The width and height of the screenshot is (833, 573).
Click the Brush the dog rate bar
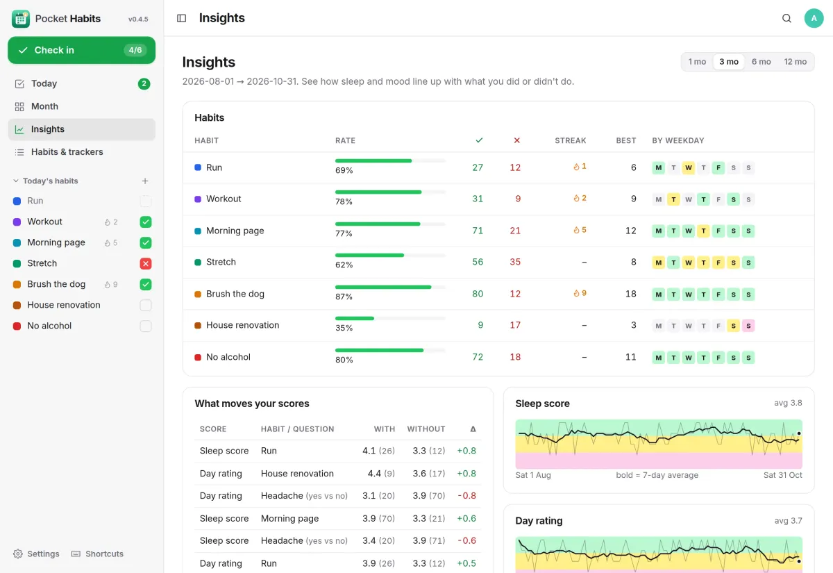[390, 287]
